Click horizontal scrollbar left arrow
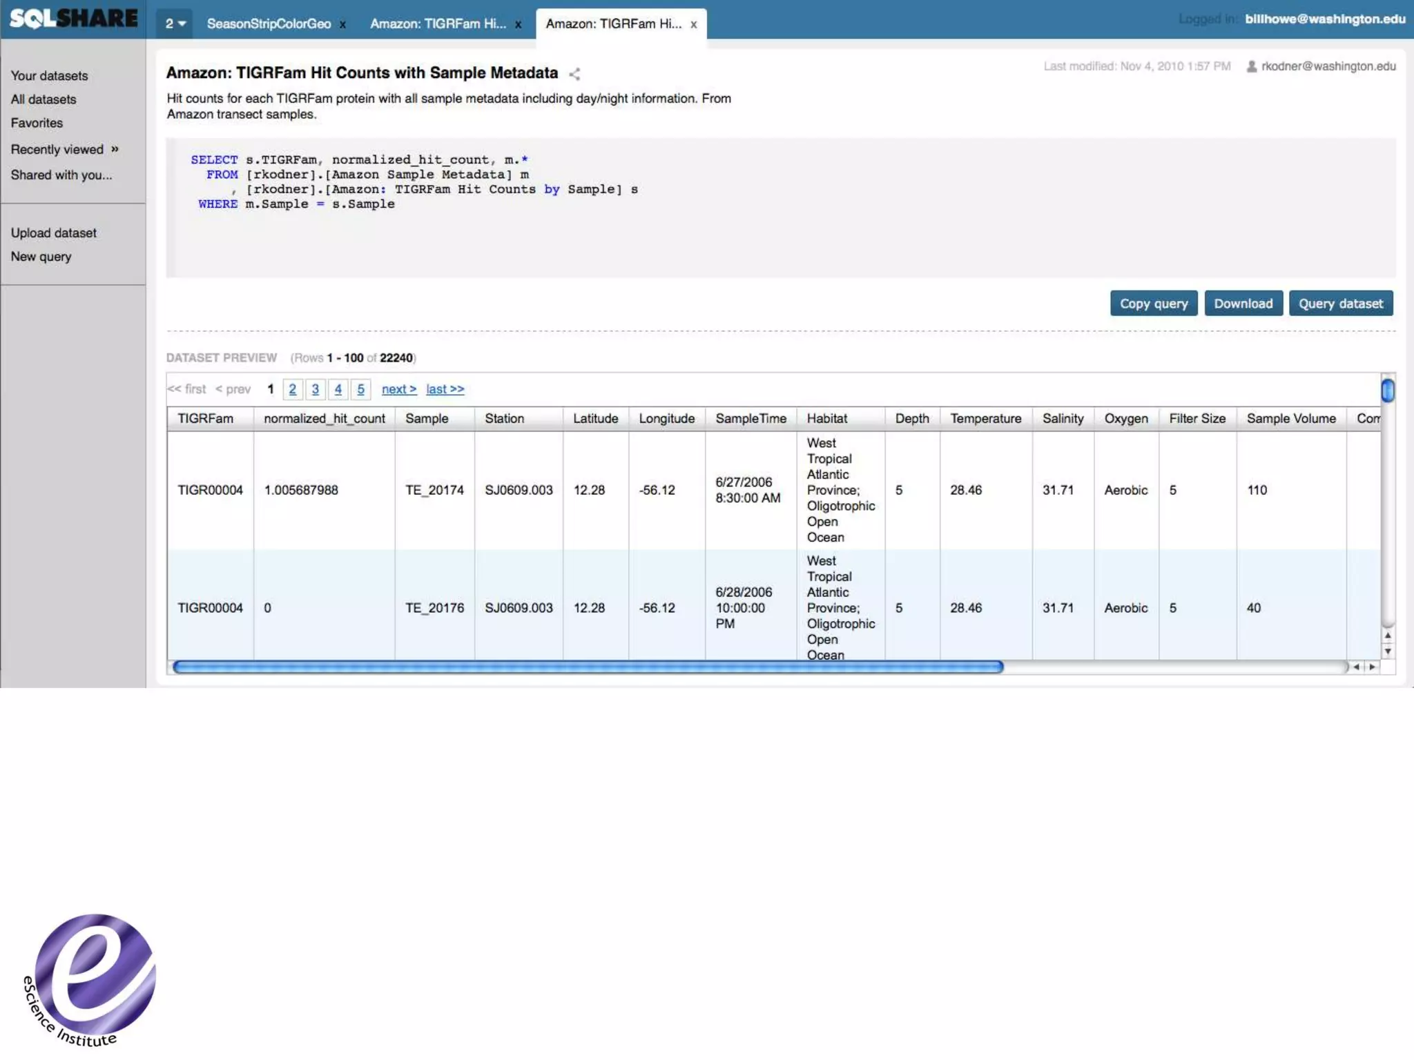This screenshot has width=1414, height=1060. click(x=1357, y=667)
